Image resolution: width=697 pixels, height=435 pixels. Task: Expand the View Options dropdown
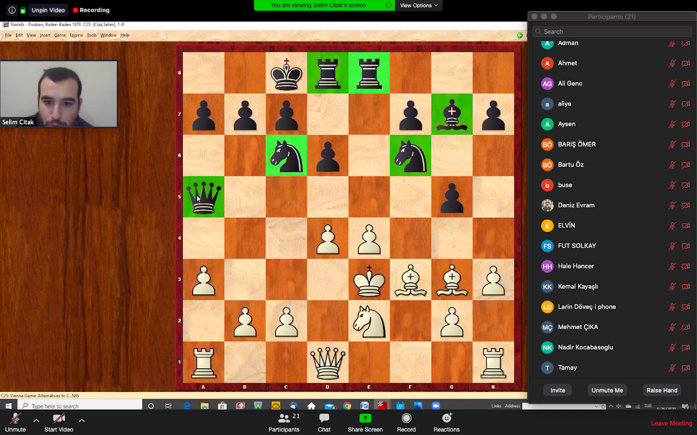pyautogui.click(x=419, y=6)
